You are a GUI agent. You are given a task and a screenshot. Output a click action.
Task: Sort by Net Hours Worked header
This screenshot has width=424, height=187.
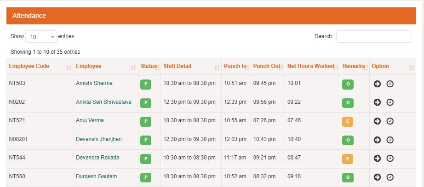pos(312,66)
